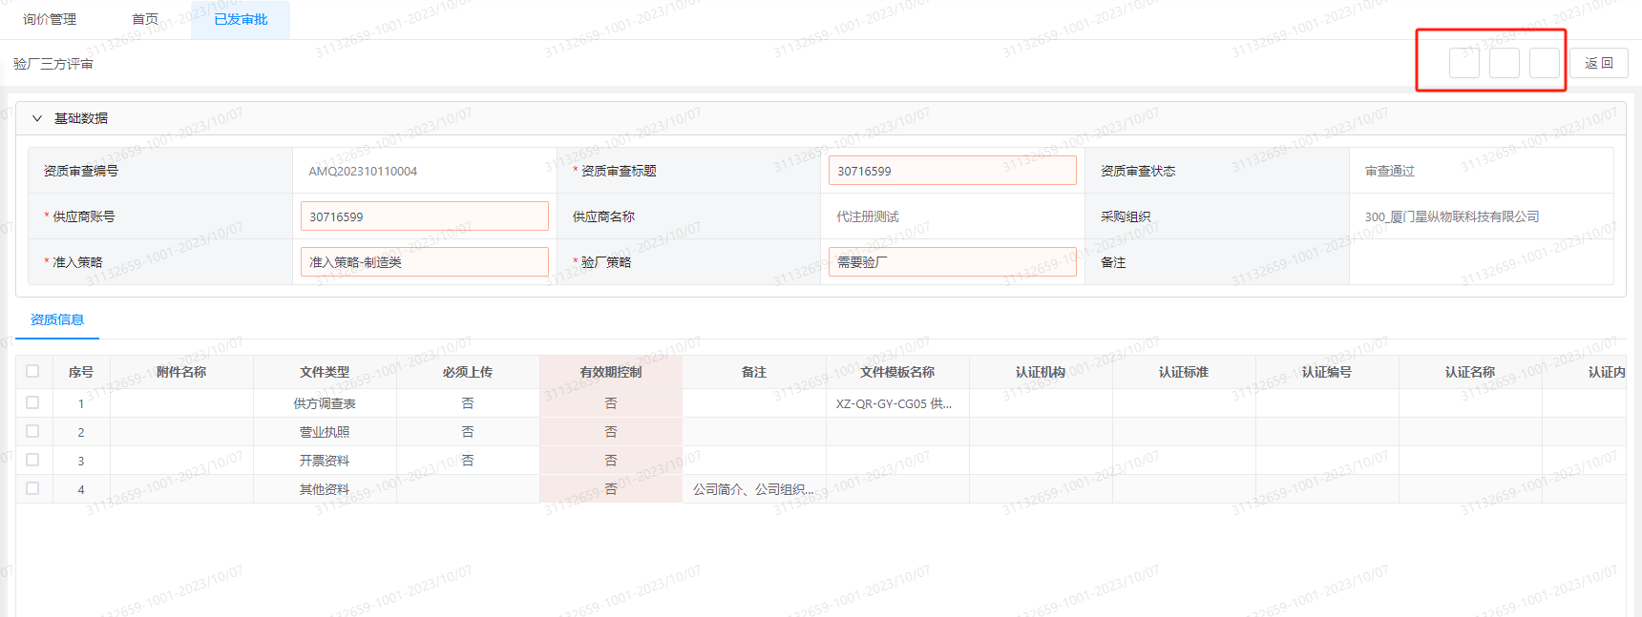
Task: Click the 认证编号 column header
Action: (x=1327, y=372)
